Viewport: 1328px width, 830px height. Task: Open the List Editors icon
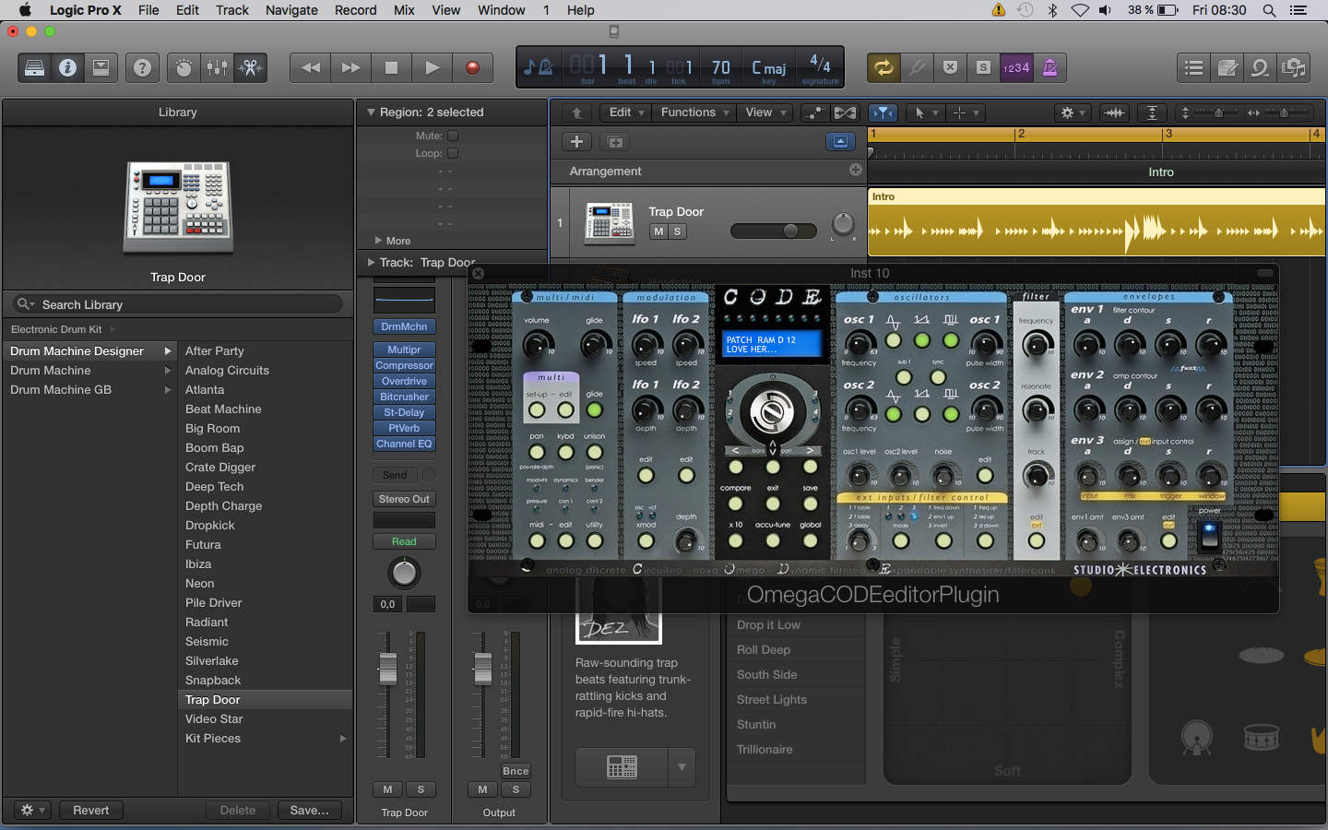coord(1193,68)
